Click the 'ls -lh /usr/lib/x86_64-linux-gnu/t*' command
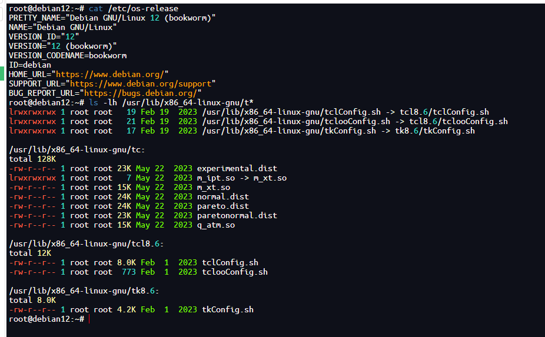Screen dimensions: 545x337 [171, 102]
